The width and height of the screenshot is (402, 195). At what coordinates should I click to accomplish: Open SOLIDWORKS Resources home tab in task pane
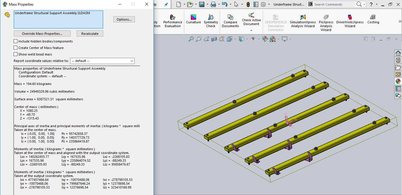pyautogui.click(x=398, y=53)
